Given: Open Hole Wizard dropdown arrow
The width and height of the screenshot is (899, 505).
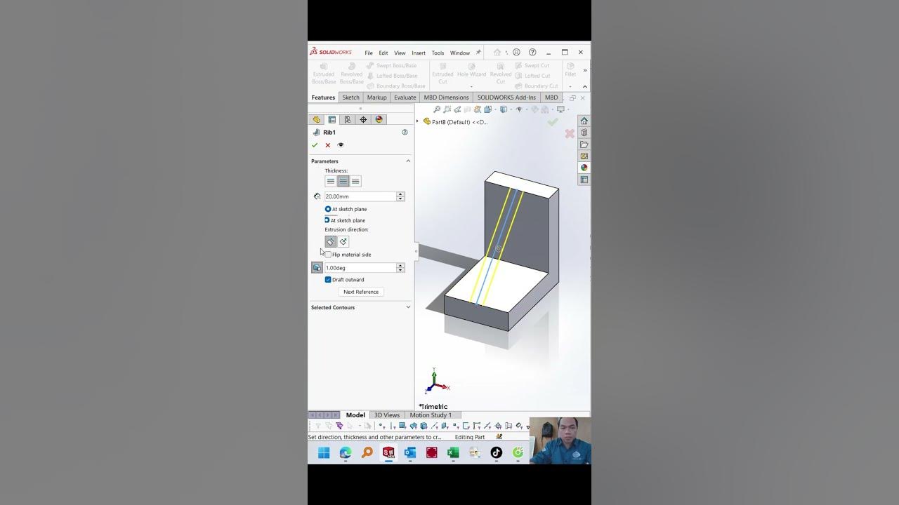Looking at the screenshot, I should 471,86.
